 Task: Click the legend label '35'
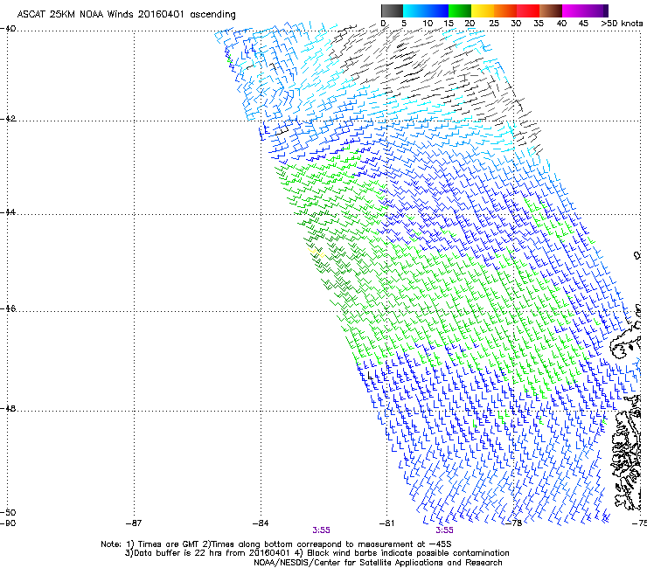[x=538, y=24]
